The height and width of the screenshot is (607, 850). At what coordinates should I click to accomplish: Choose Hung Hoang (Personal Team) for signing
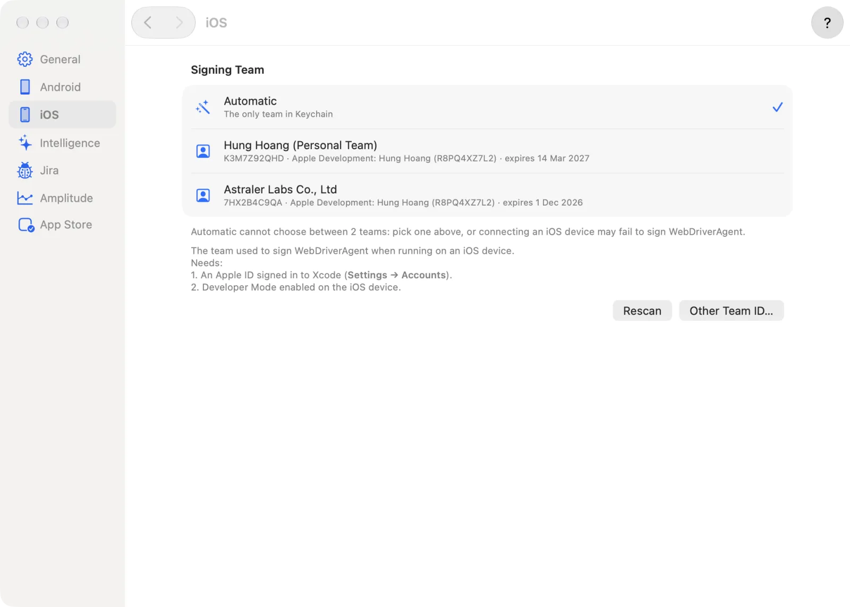pos(487,151)
